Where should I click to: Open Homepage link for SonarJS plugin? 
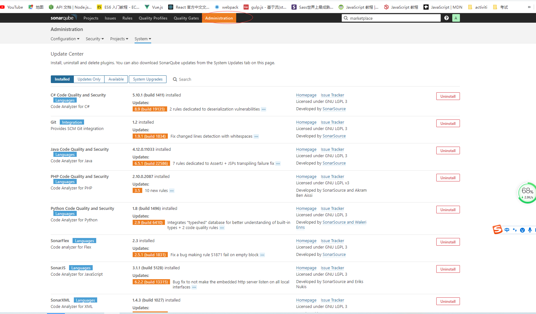click(306, 268)
